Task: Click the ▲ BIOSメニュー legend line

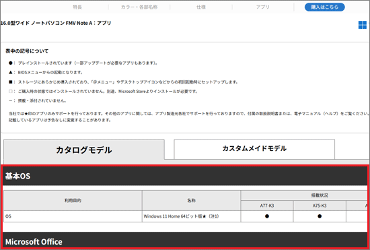Action: coord(46,72)
